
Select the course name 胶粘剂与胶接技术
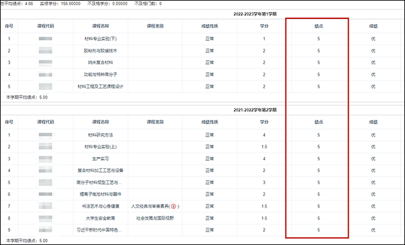[101, 51]
